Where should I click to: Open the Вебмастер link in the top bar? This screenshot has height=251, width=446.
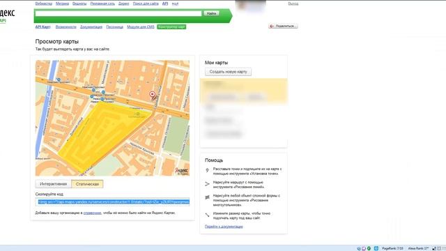(x=44, y=3)
